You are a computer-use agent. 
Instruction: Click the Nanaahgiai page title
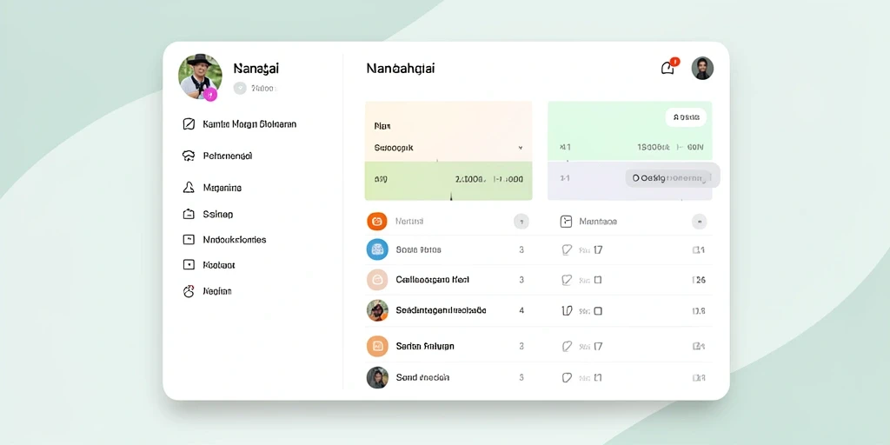pos(401,69)
